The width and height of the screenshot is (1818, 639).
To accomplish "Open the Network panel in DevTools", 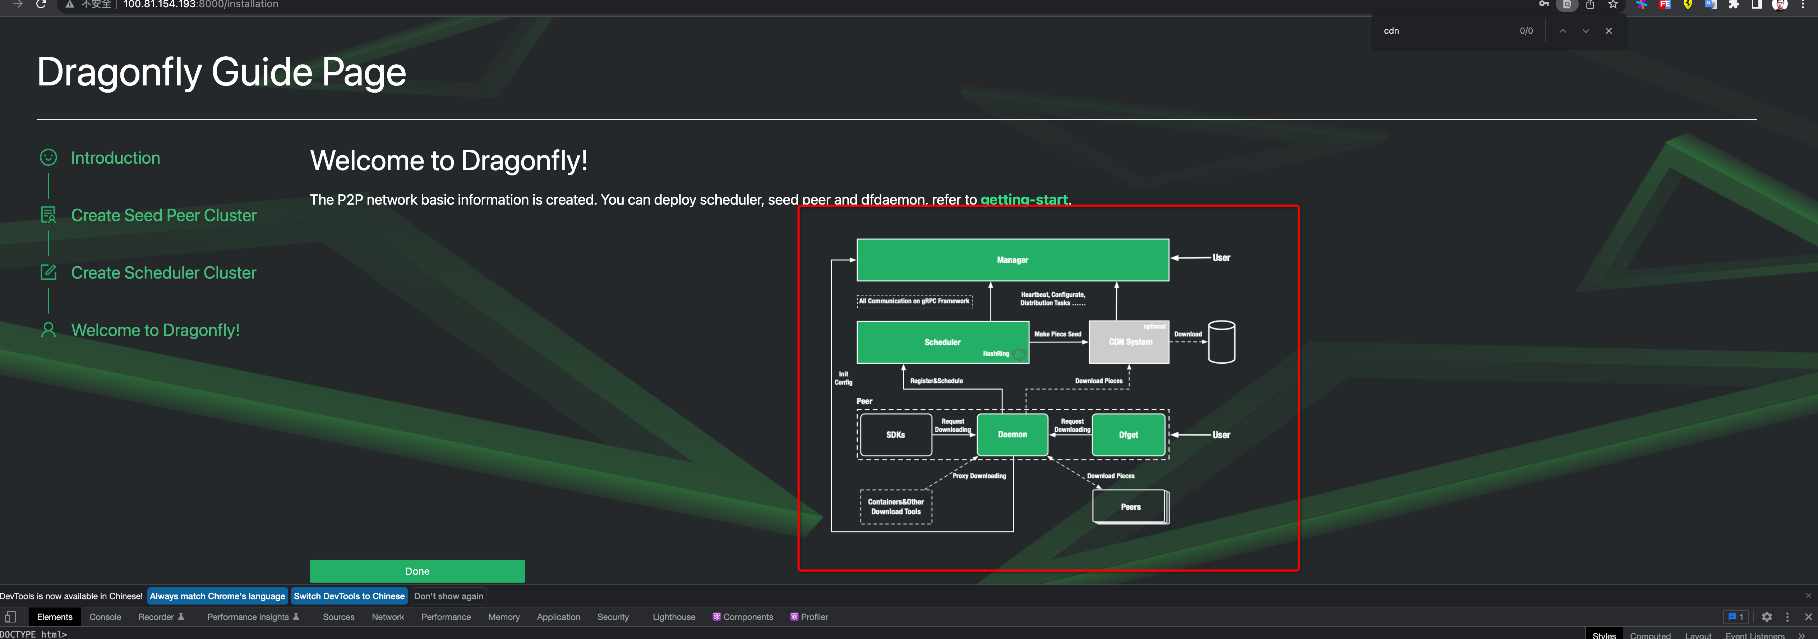I will point(387,616).
